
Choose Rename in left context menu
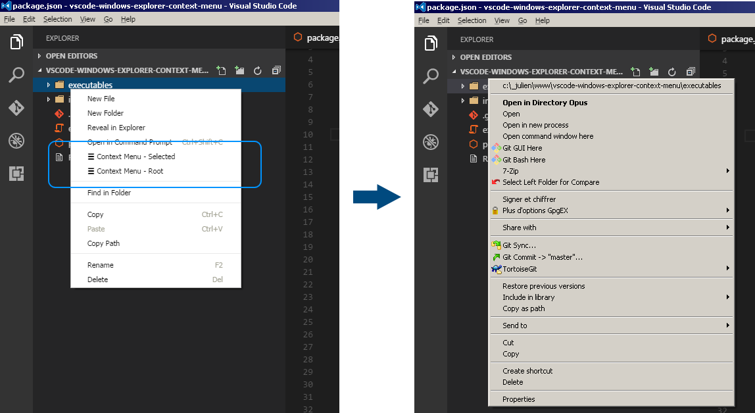pyautogui.click(x=155, y=265)
